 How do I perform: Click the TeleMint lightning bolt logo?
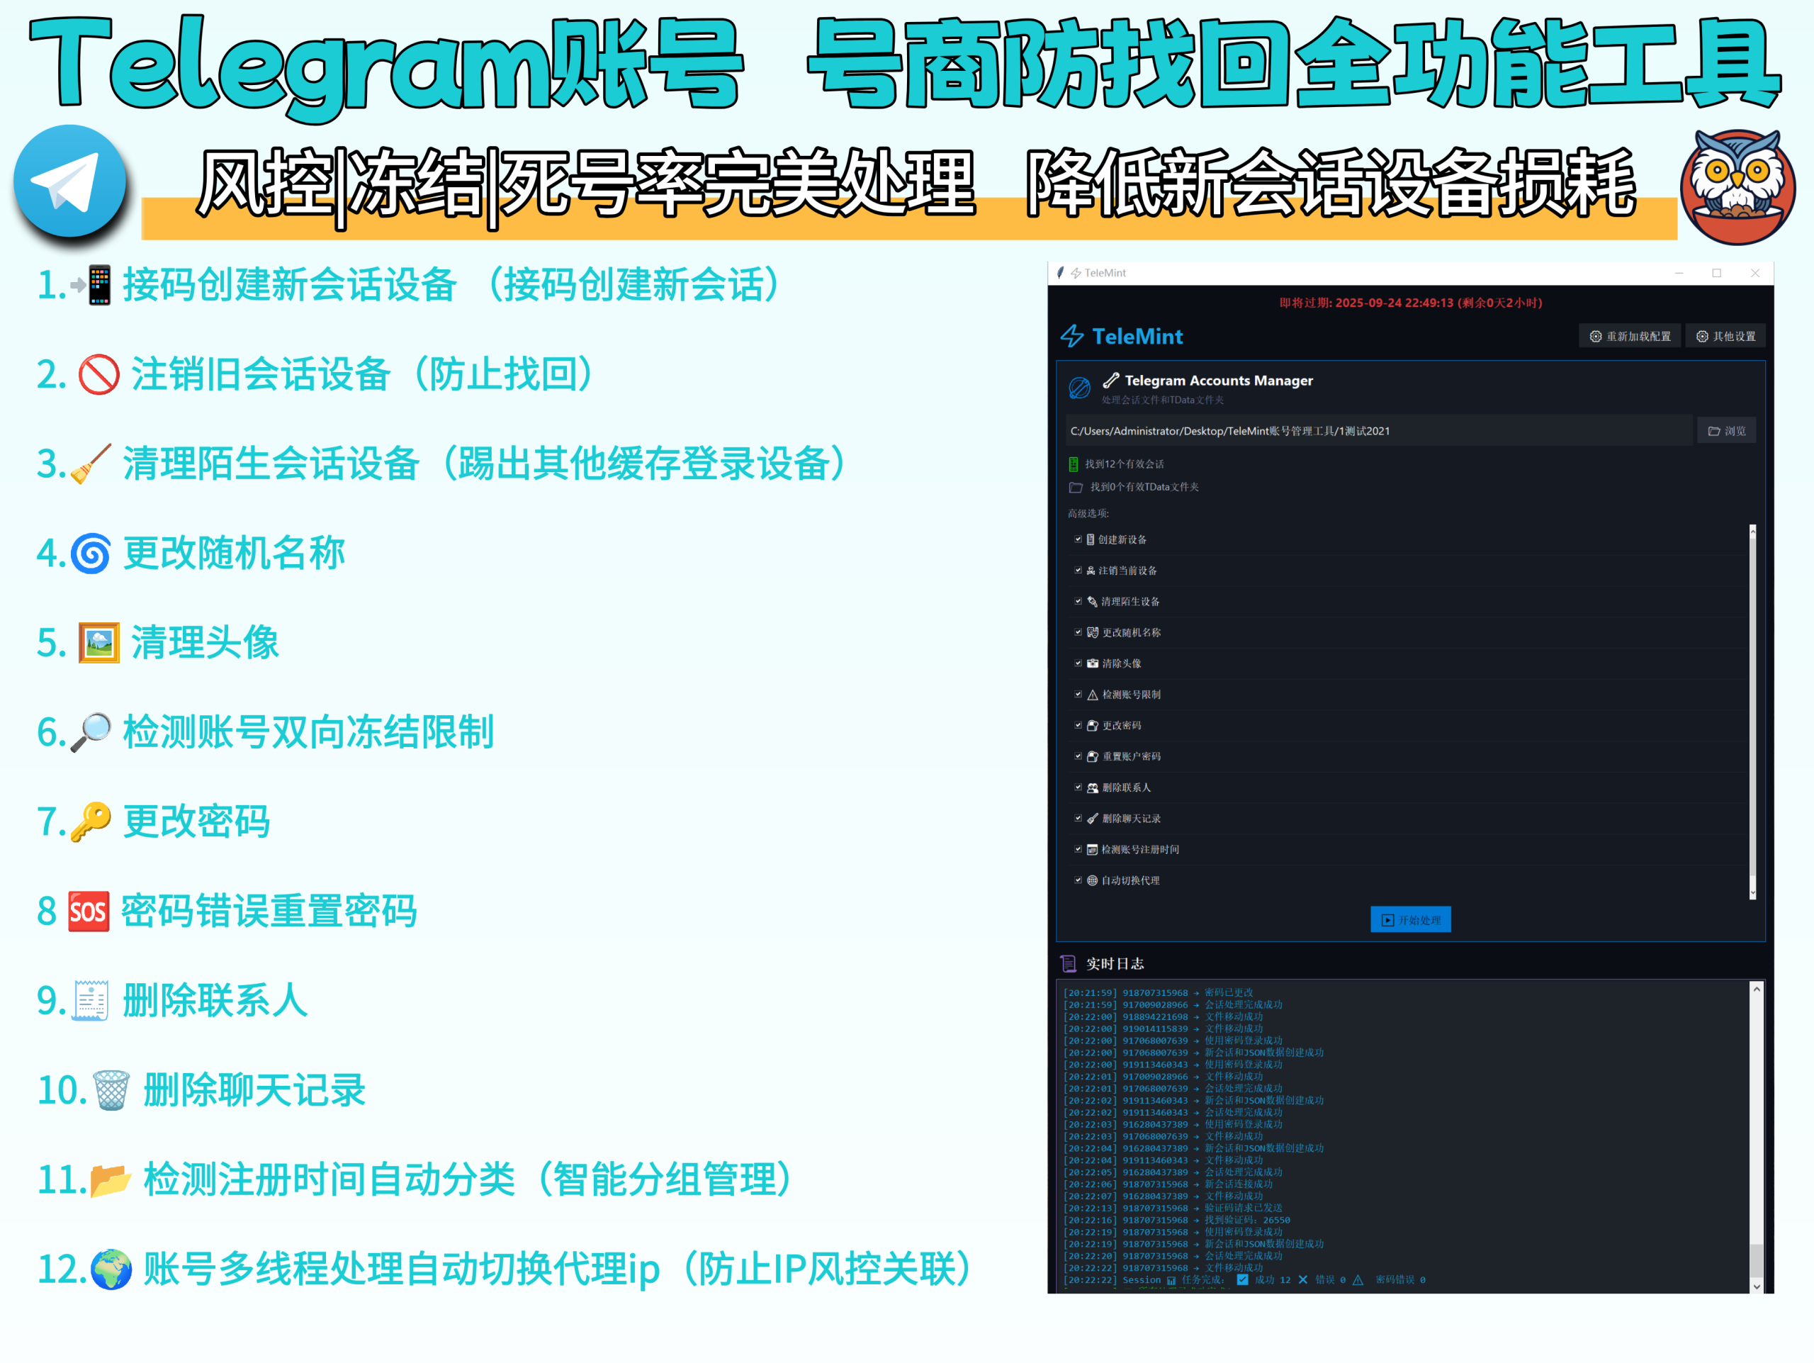coord(1072,336)
